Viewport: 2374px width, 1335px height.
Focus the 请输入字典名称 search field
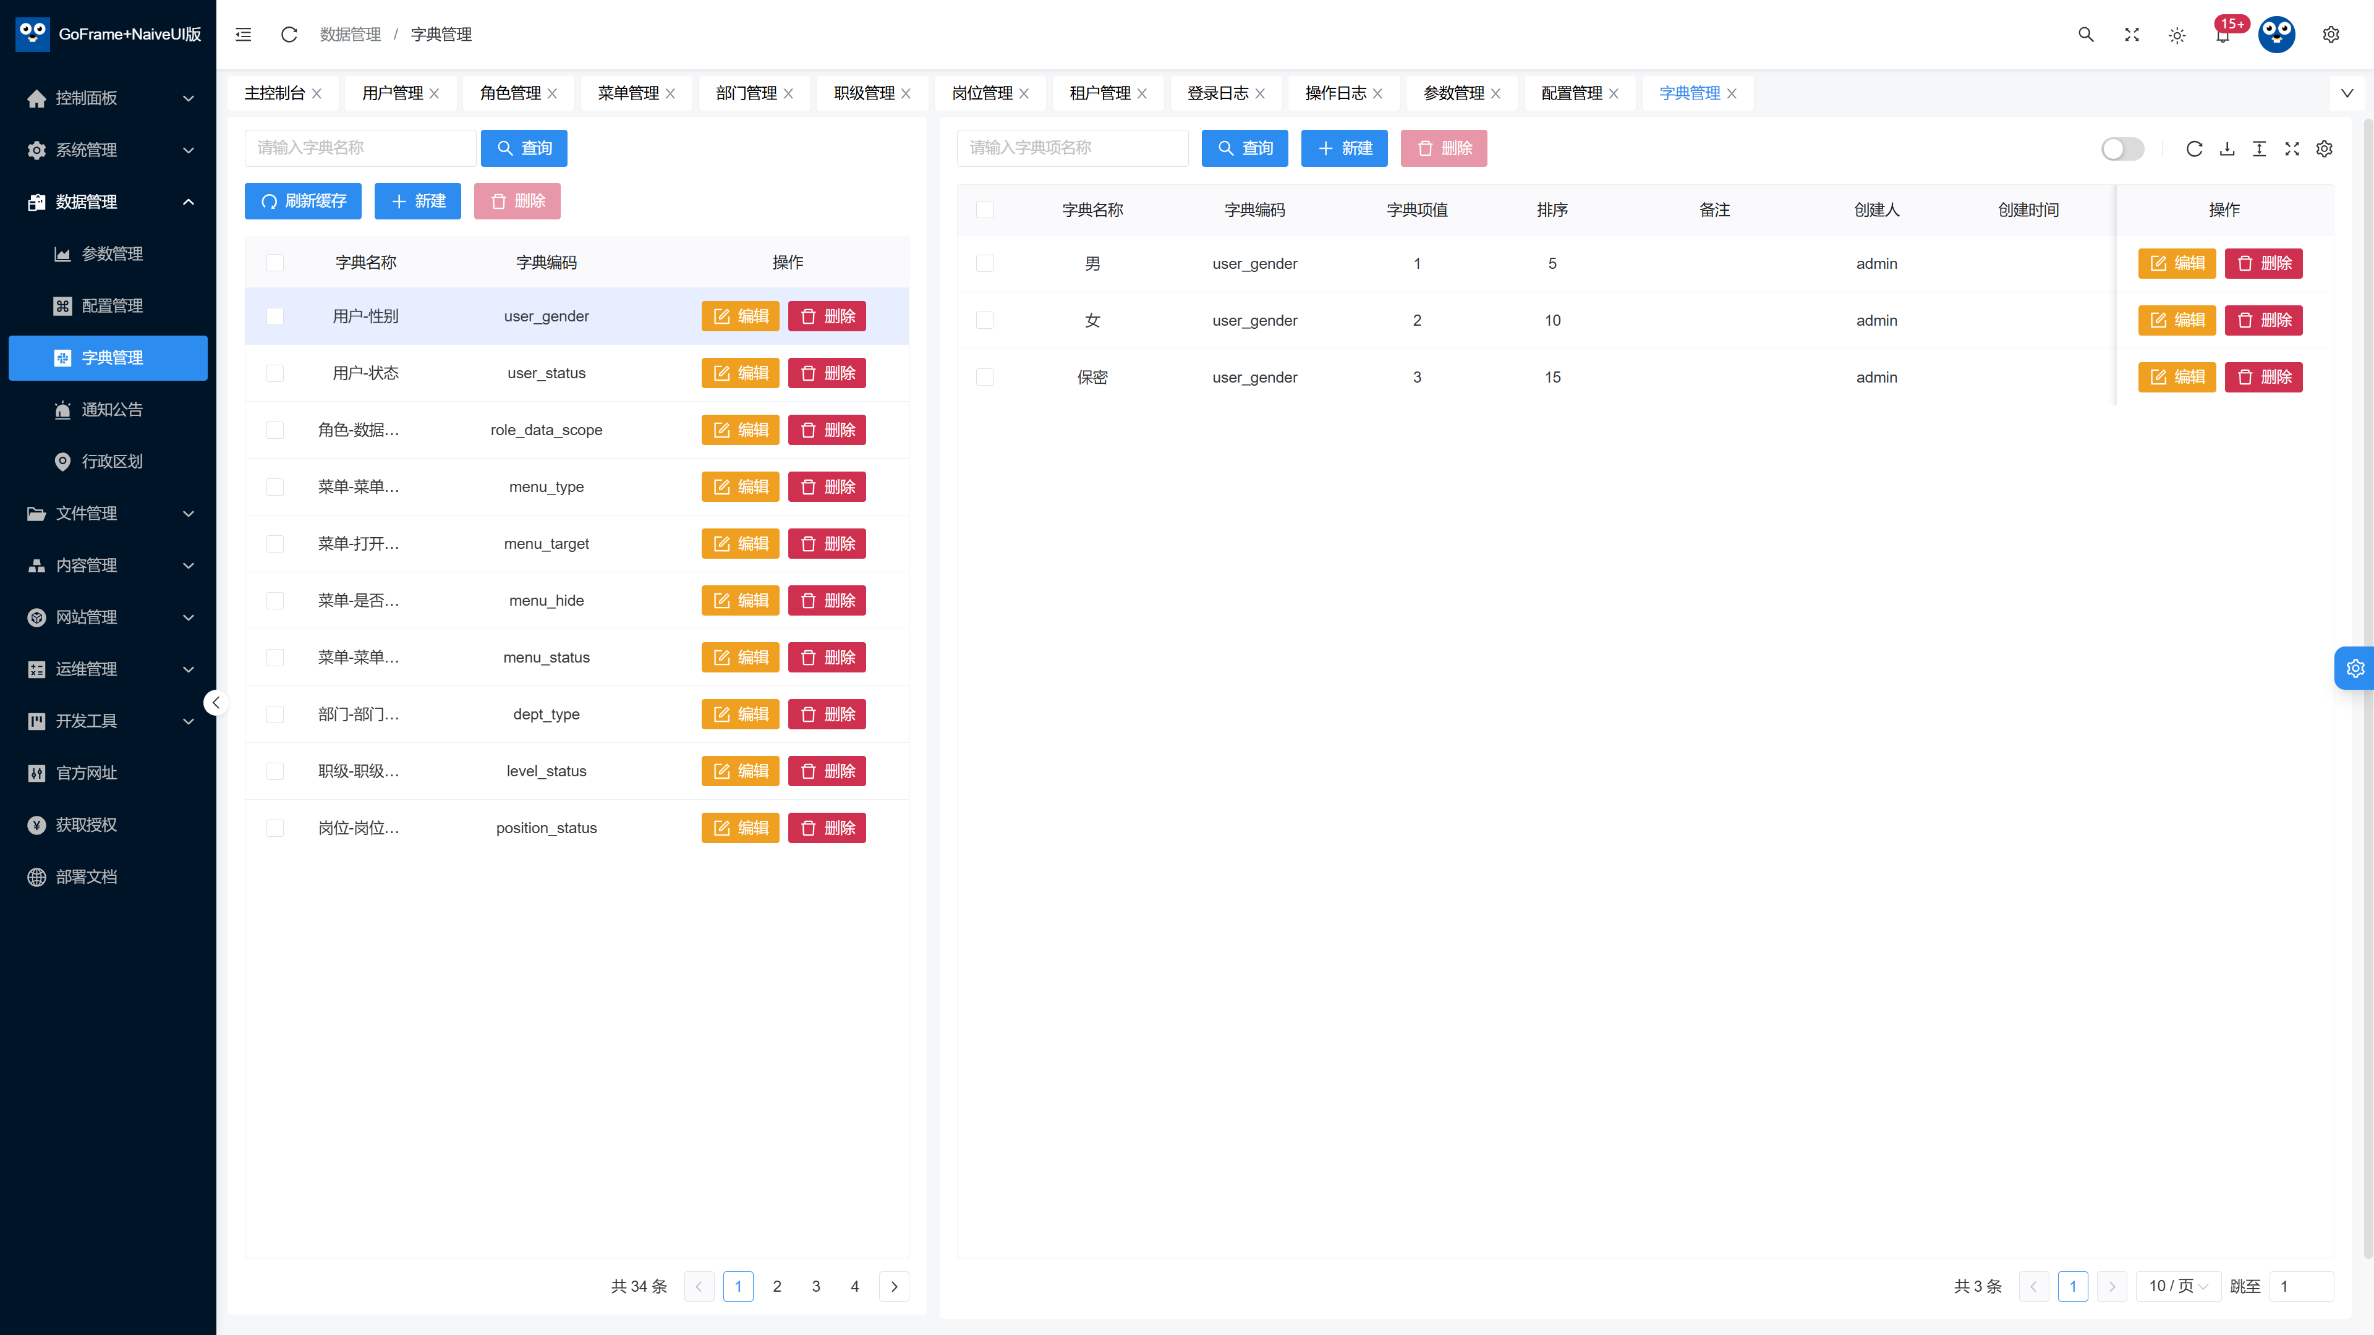pyautogui.click(x=360, y=148)
